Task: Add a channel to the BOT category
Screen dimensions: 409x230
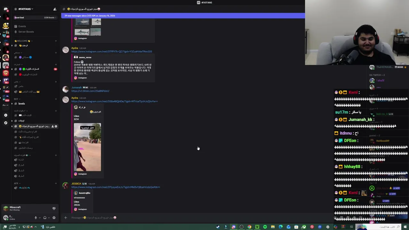Action: coord(56,99)
